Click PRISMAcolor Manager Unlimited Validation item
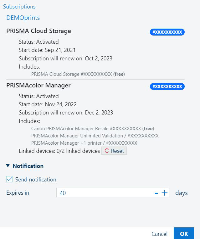 [x=95, y=136]
